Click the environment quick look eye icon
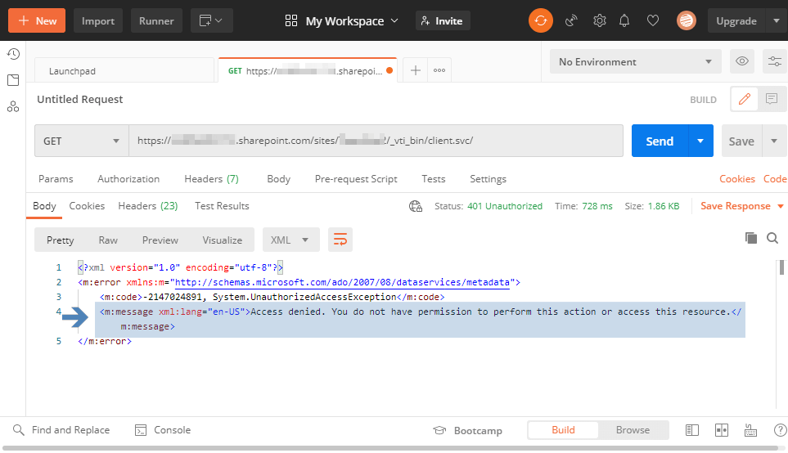 pyautogui.click(x=741, y=61)
